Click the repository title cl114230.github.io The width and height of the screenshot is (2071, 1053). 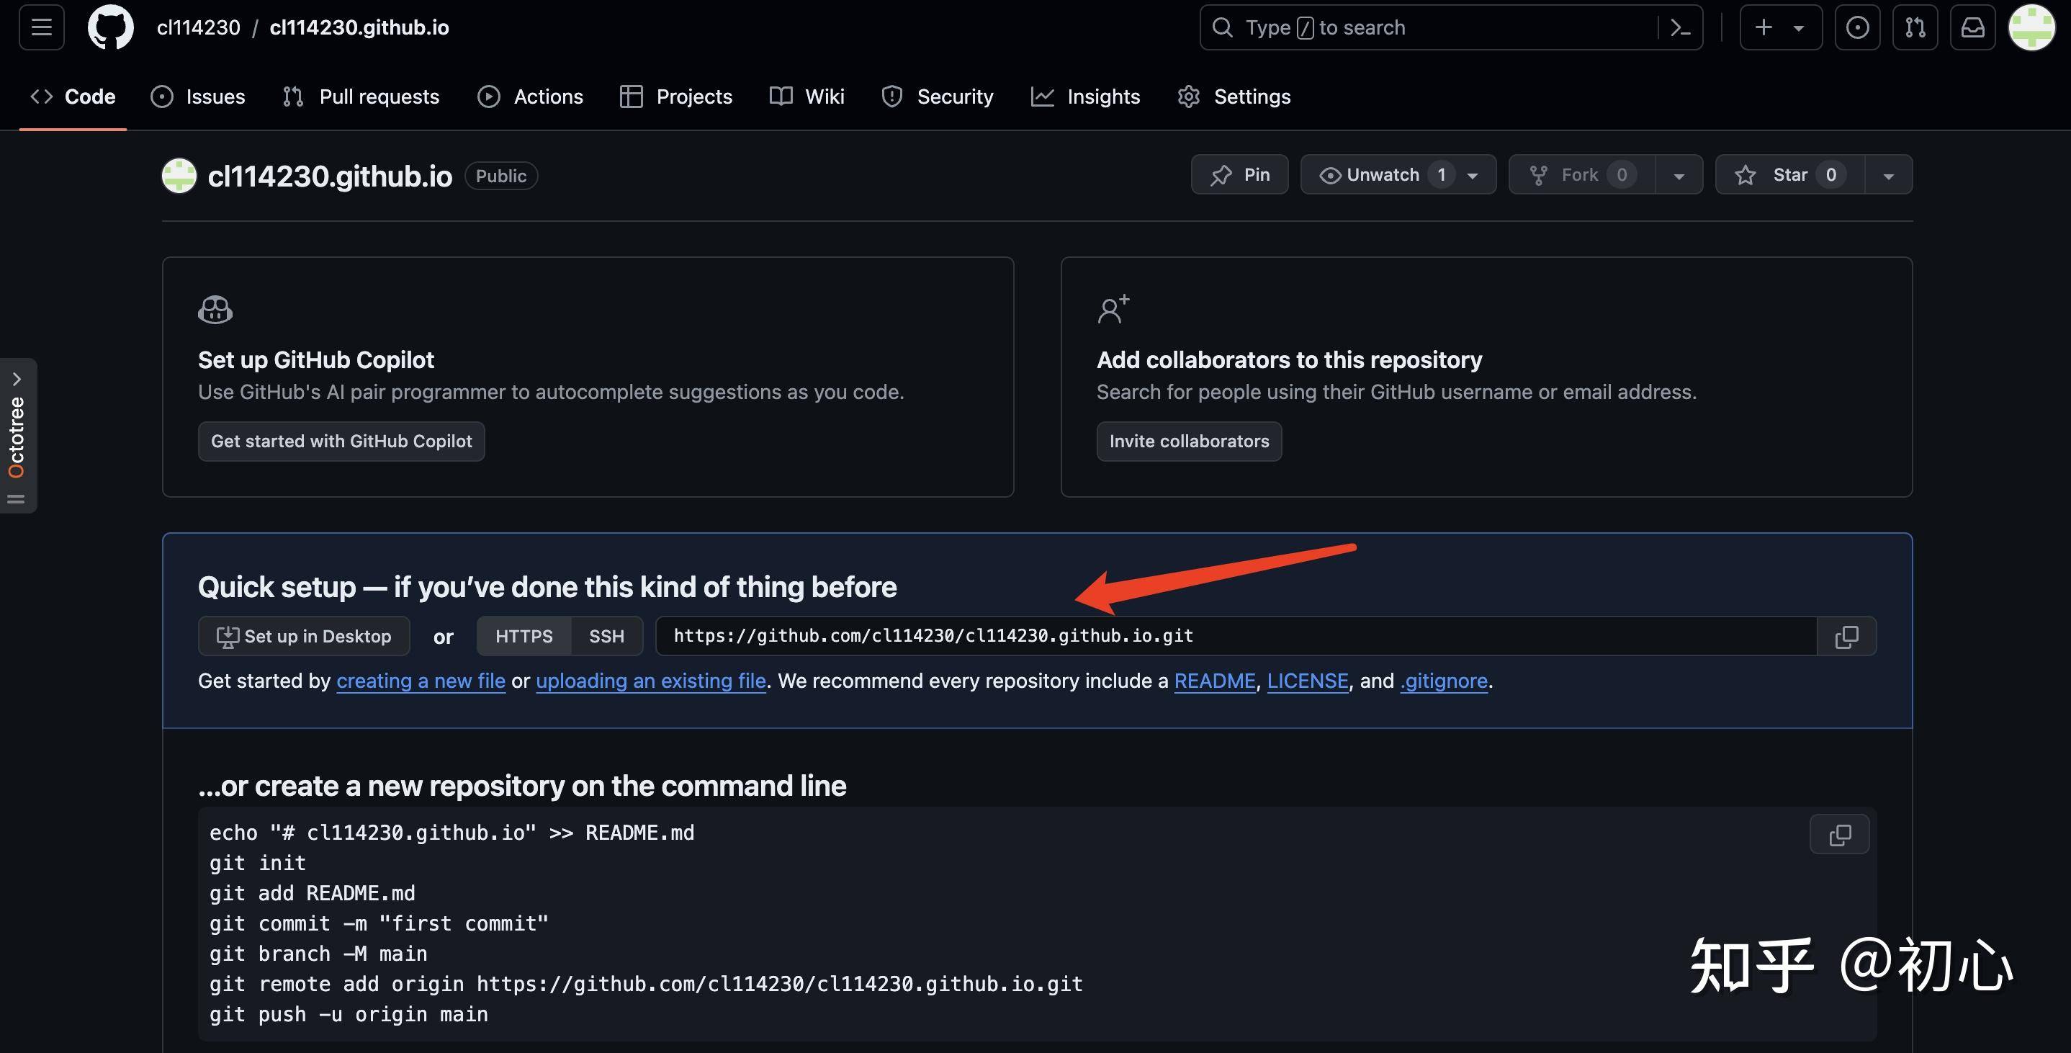pyautogui.click(x=330, y=176)
